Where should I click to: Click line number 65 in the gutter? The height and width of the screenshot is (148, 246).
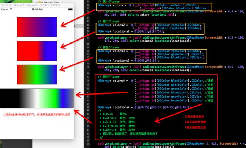(x=88, y=143)
